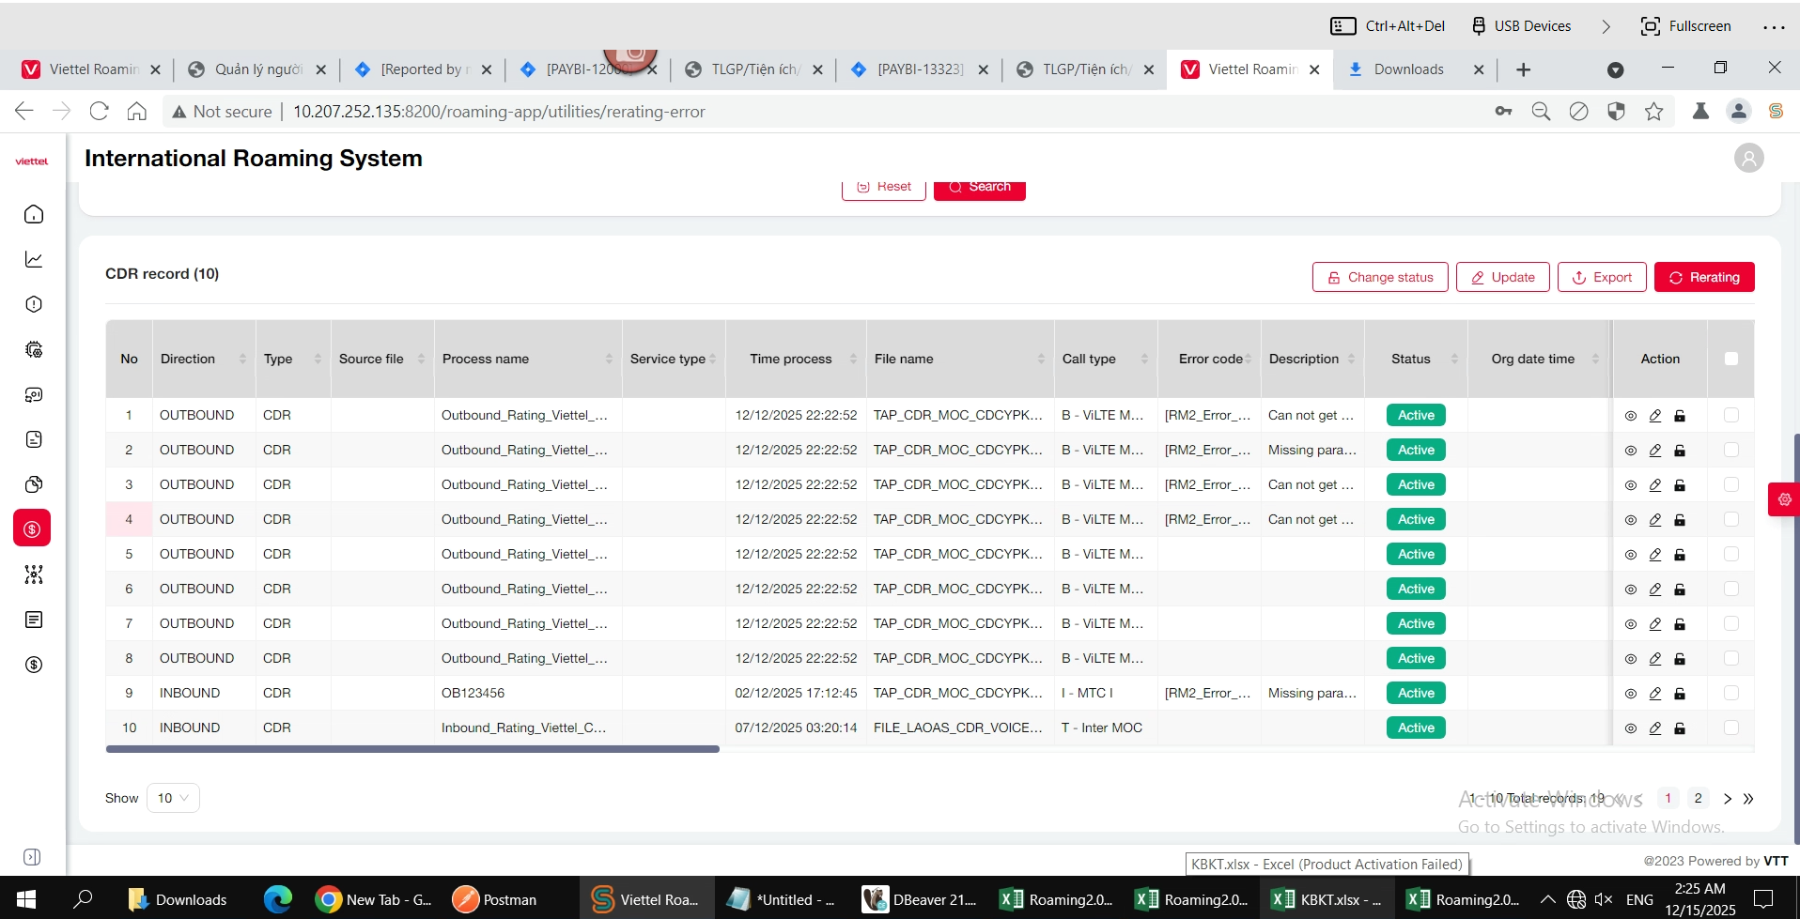Image resolution: width=1800 pixels, height=919 pixels.
Task: Go to page 2 of records
Action: [x=1698, y=798]
